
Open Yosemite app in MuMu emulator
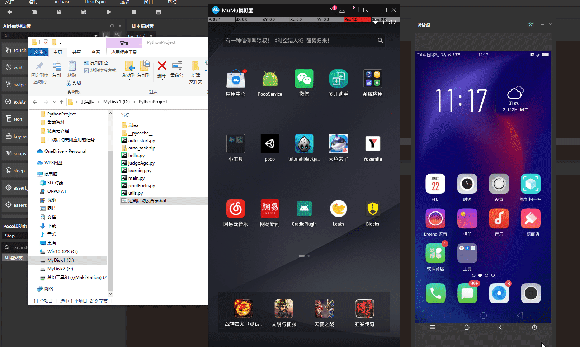pos(373,148)
